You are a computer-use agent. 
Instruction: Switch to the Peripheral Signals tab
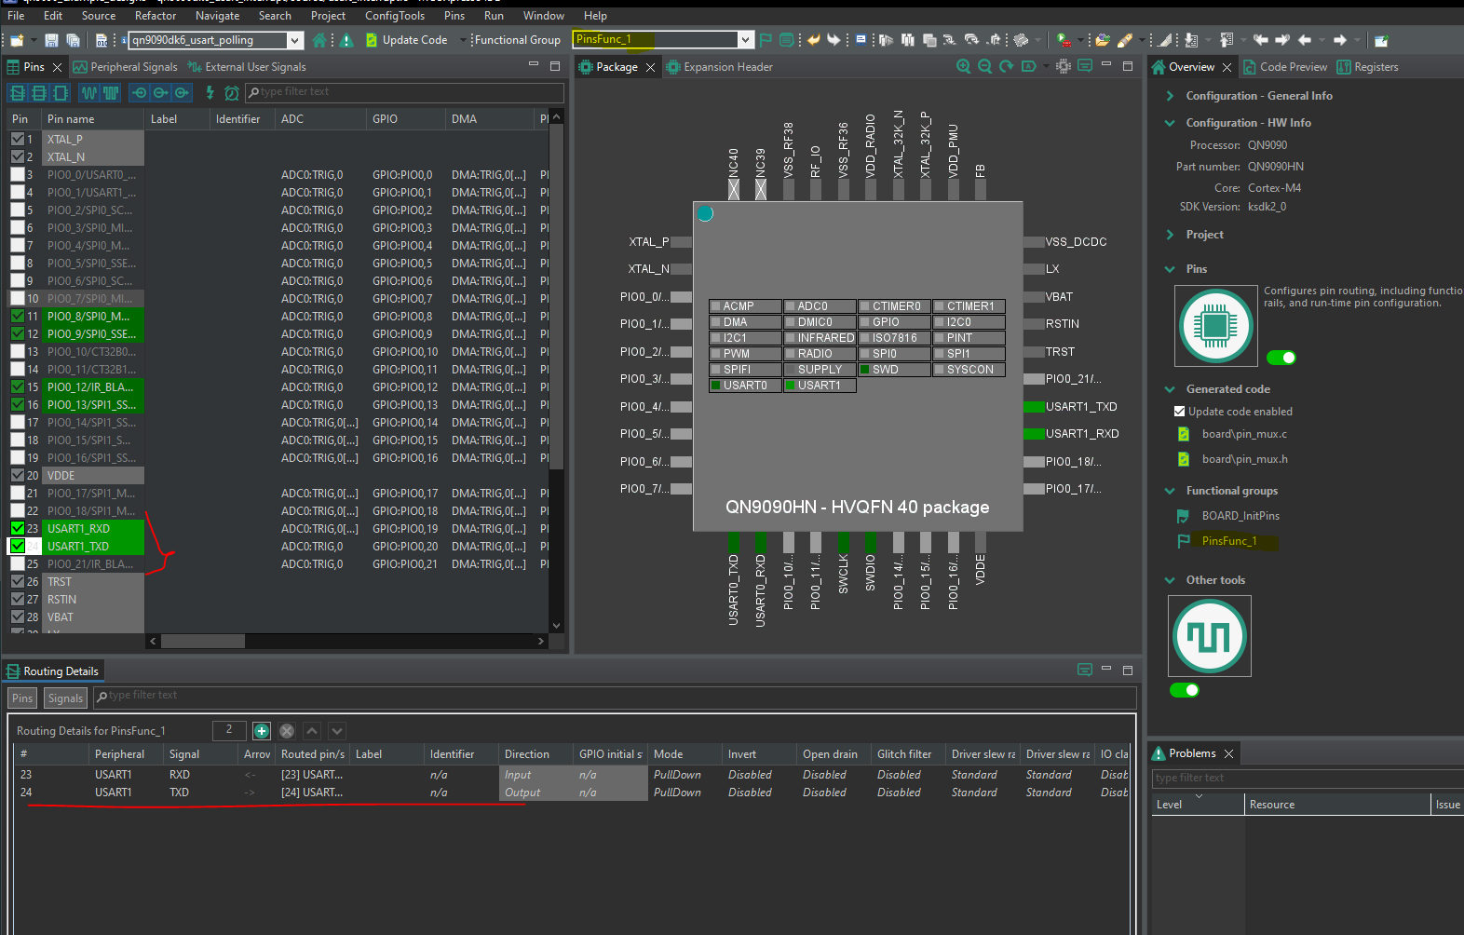click(126, 67)
